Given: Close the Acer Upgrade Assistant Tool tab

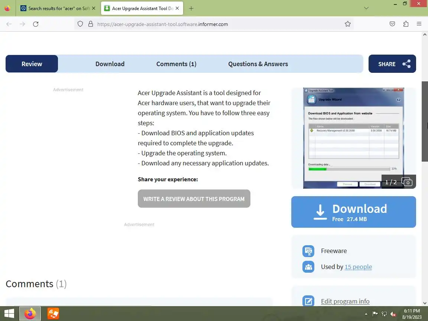Looking at the screenshot, I should click(177, 8).
